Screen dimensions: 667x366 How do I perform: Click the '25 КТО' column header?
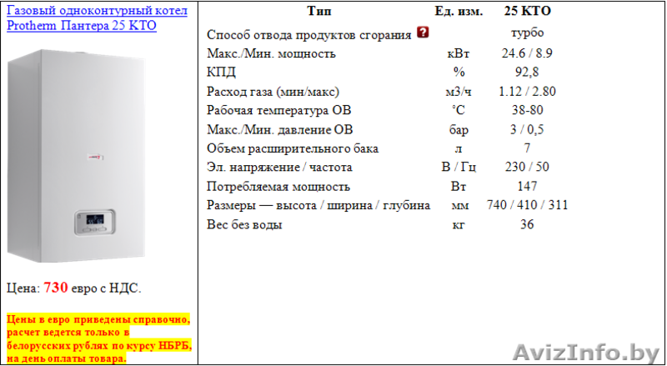point(528,12)
